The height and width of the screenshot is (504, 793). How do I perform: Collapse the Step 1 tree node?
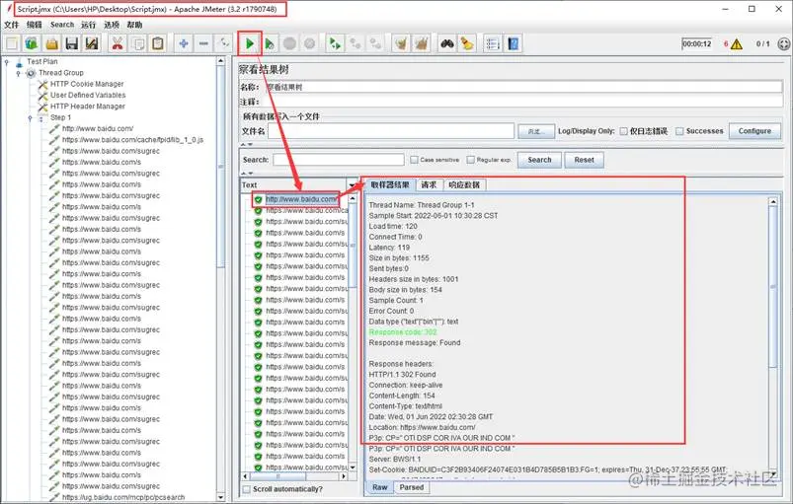(x=30, y=117)
